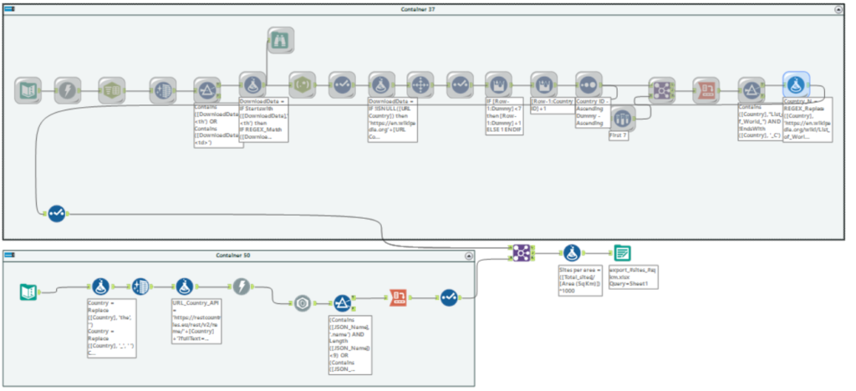Click the 'IF [Row-1:Dummy]<7' annotation
Screen dimensions: 856x391
click(502, 117)
